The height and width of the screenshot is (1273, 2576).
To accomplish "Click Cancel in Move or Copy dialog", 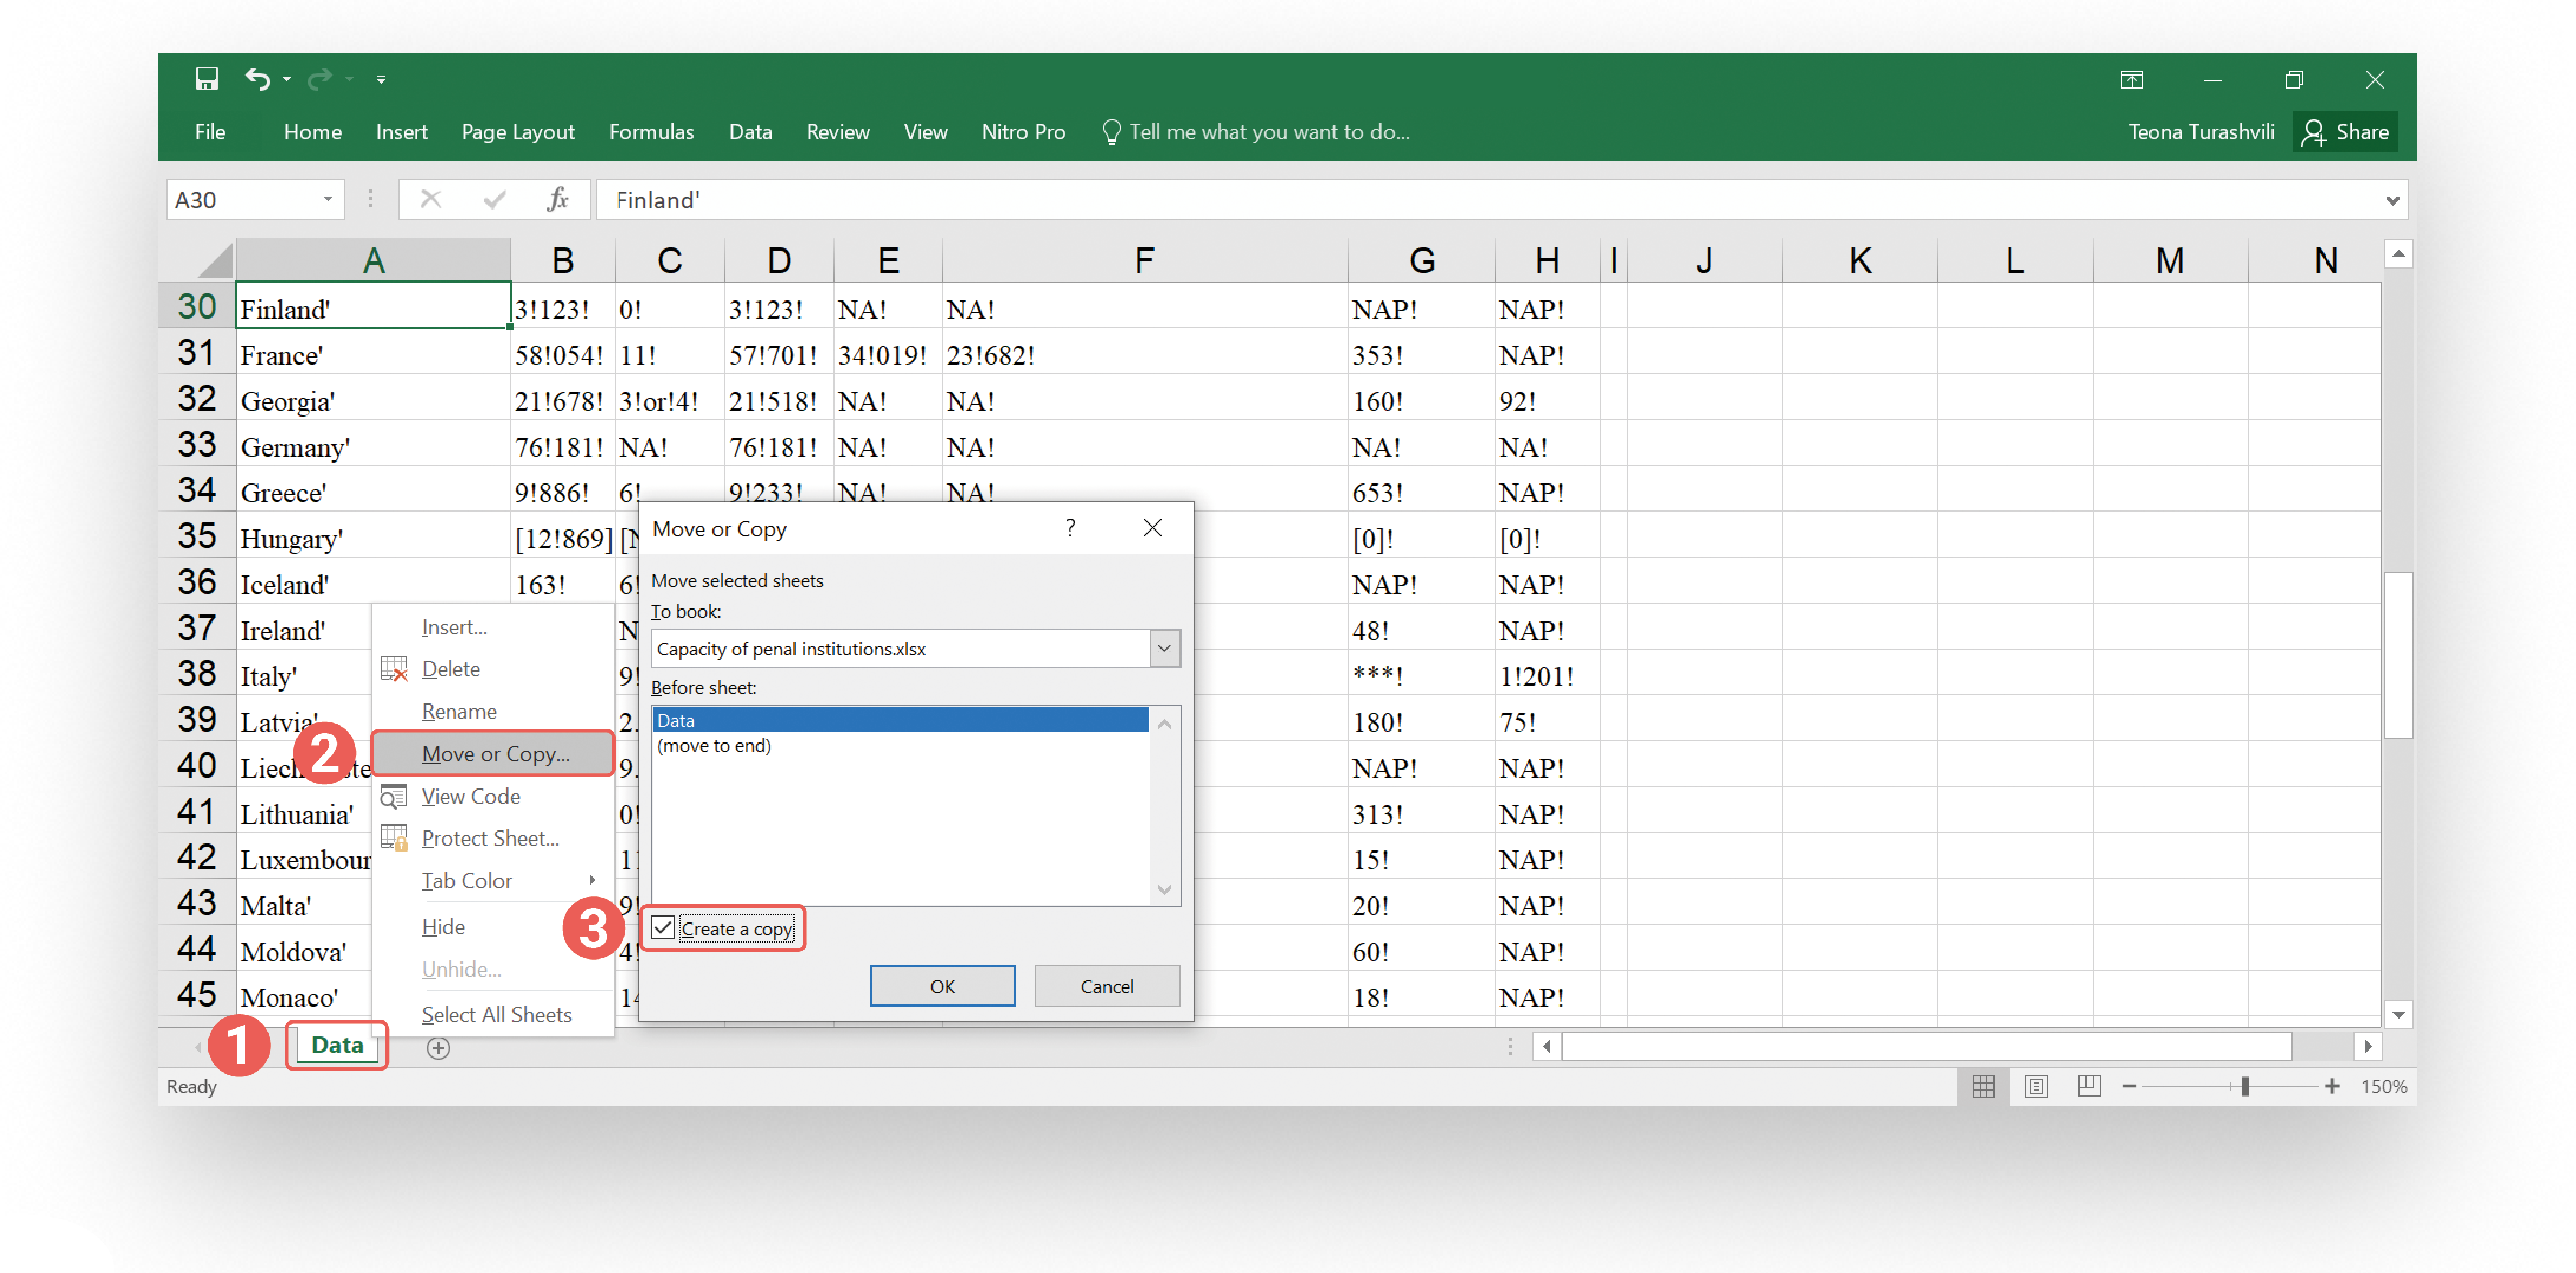I will (x=1107, y=986).
